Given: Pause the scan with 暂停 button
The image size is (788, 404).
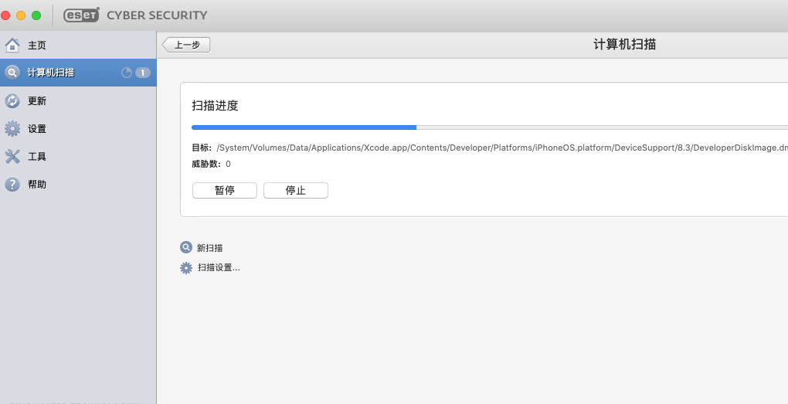Looking at the screenshot, I should 224,190.
